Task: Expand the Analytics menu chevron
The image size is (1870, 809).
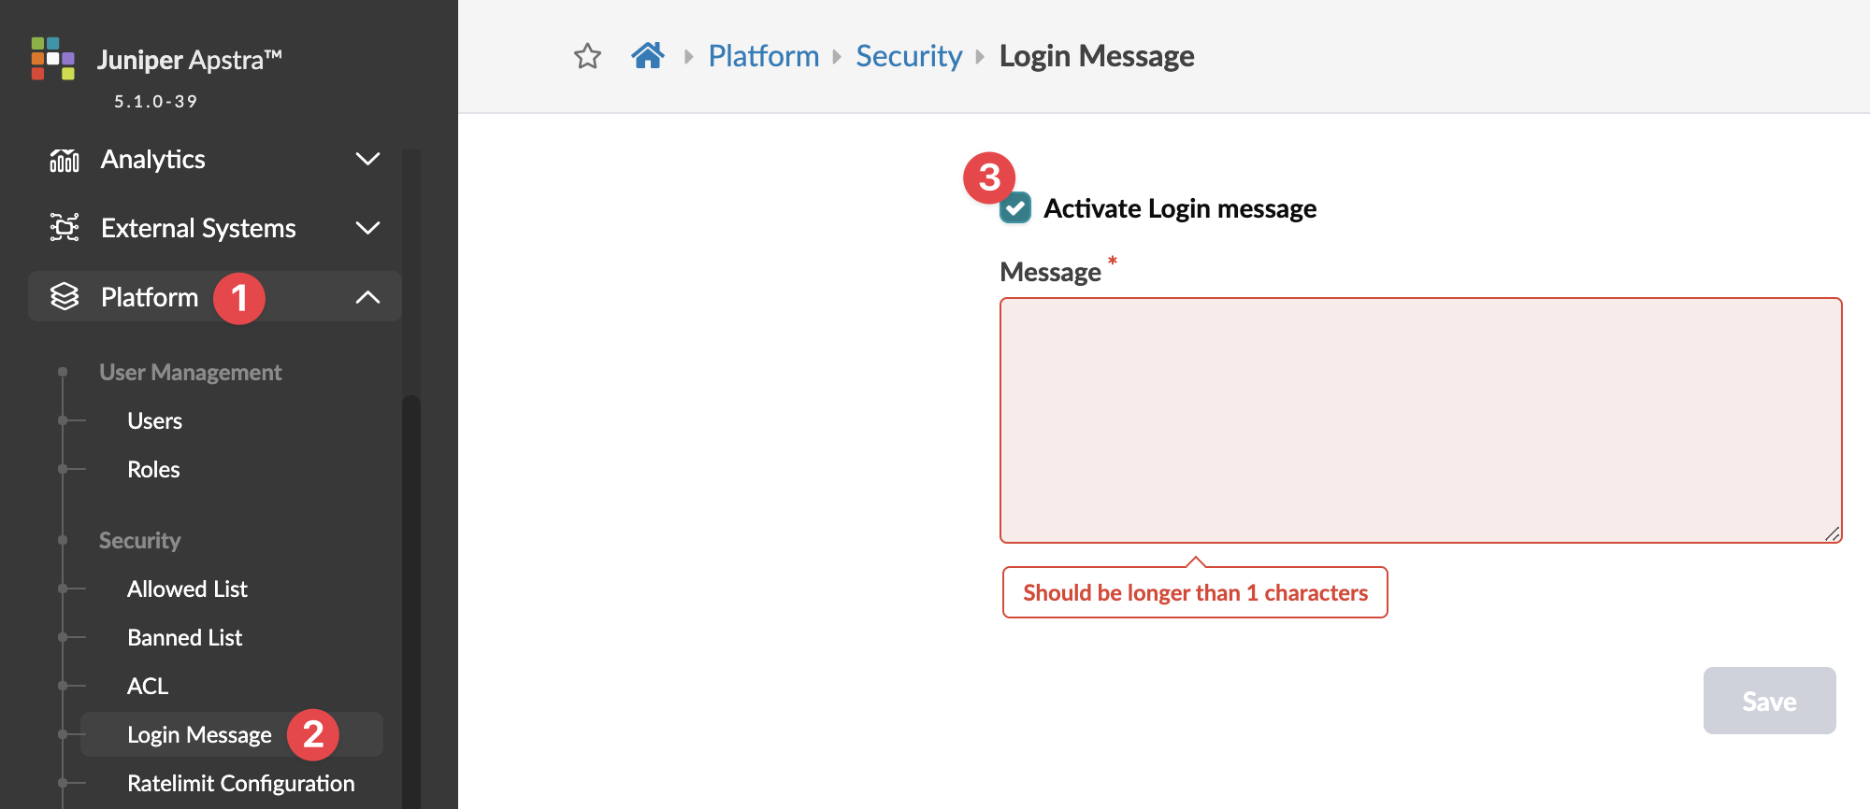Action: pos(367,160)
